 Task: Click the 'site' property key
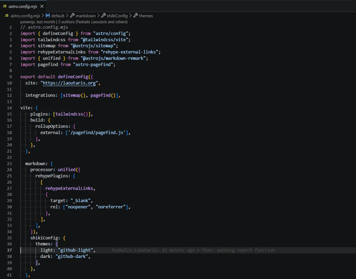click(x=30, y=83)
